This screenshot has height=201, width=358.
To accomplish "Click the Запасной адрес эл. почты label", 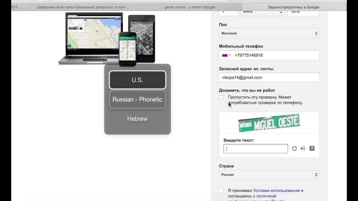I will 246,69.
